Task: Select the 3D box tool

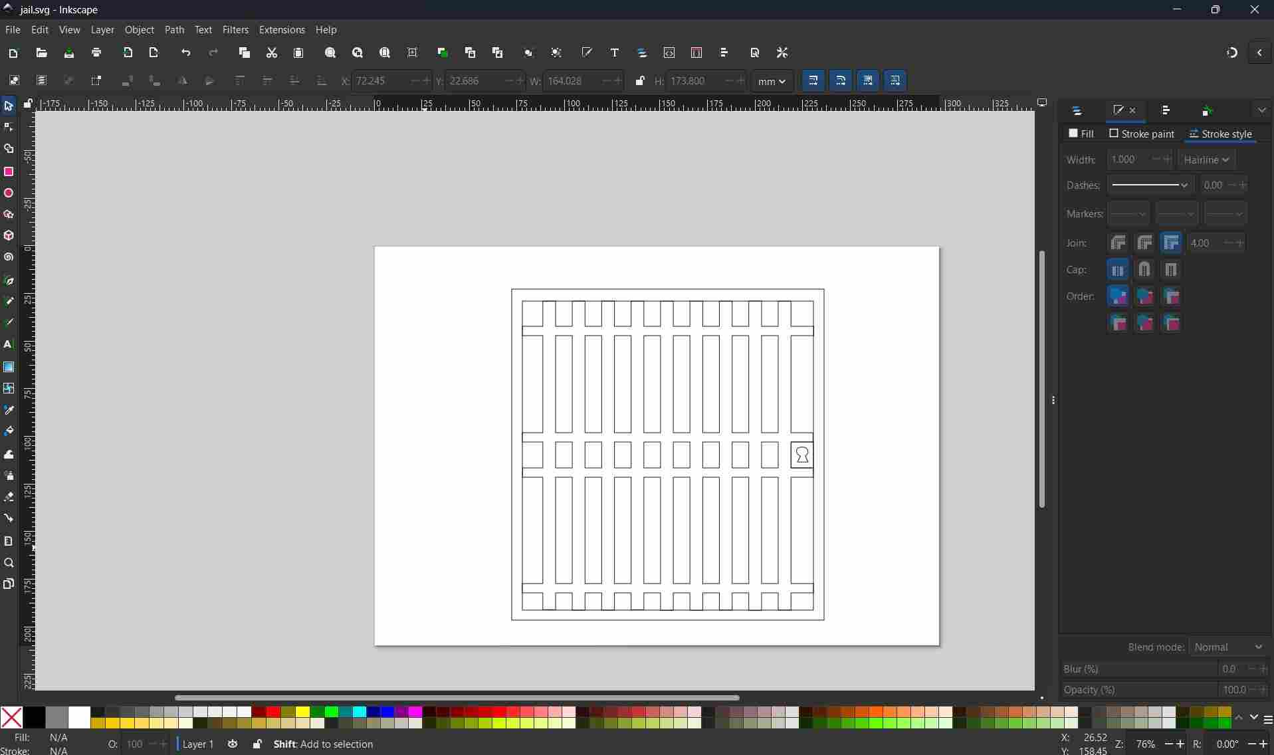Action: 9,236
